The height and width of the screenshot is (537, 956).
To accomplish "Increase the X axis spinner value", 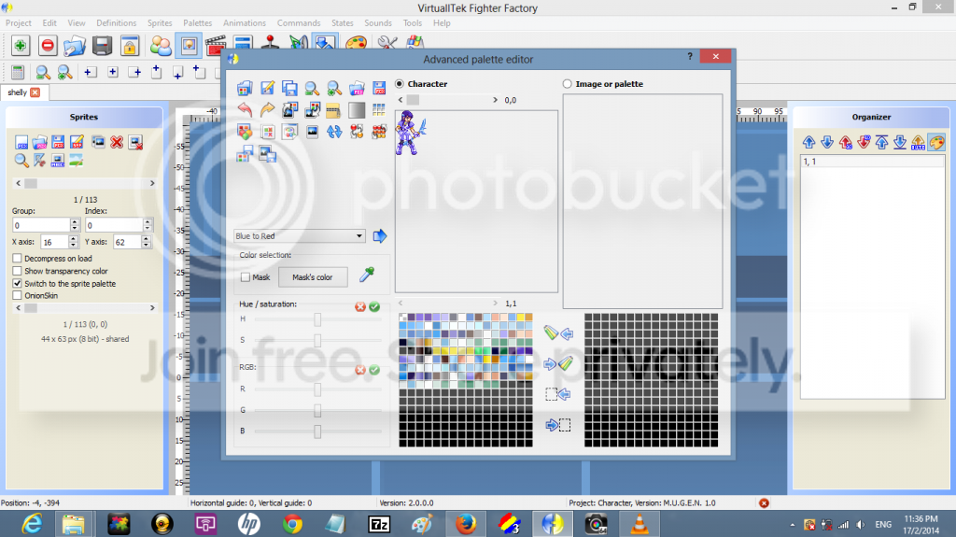I will [x=73, y=238].
